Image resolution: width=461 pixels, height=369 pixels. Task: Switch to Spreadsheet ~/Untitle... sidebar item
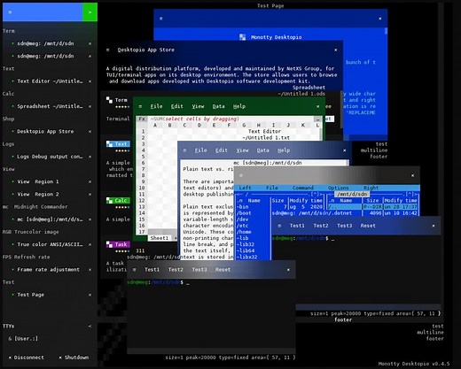(50, 106)
